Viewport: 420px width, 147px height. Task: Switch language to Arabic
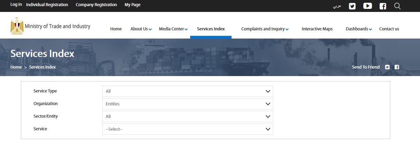337,6
